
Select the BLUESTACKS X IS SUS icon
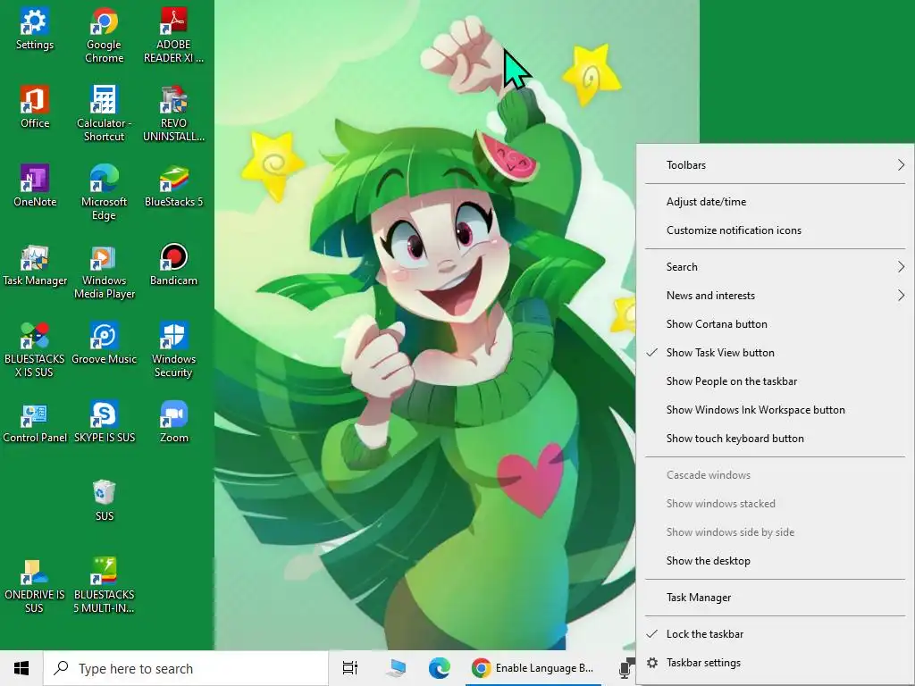coord(35,350)
